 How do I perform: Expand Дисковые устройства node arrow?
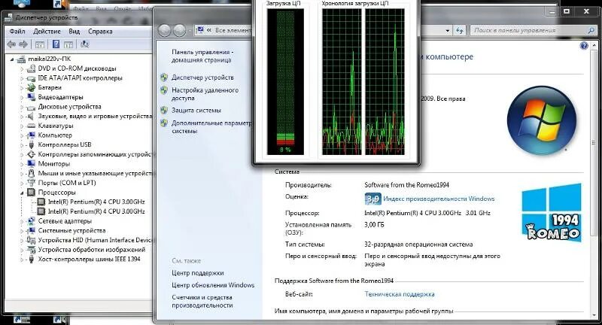coord(22,107)
